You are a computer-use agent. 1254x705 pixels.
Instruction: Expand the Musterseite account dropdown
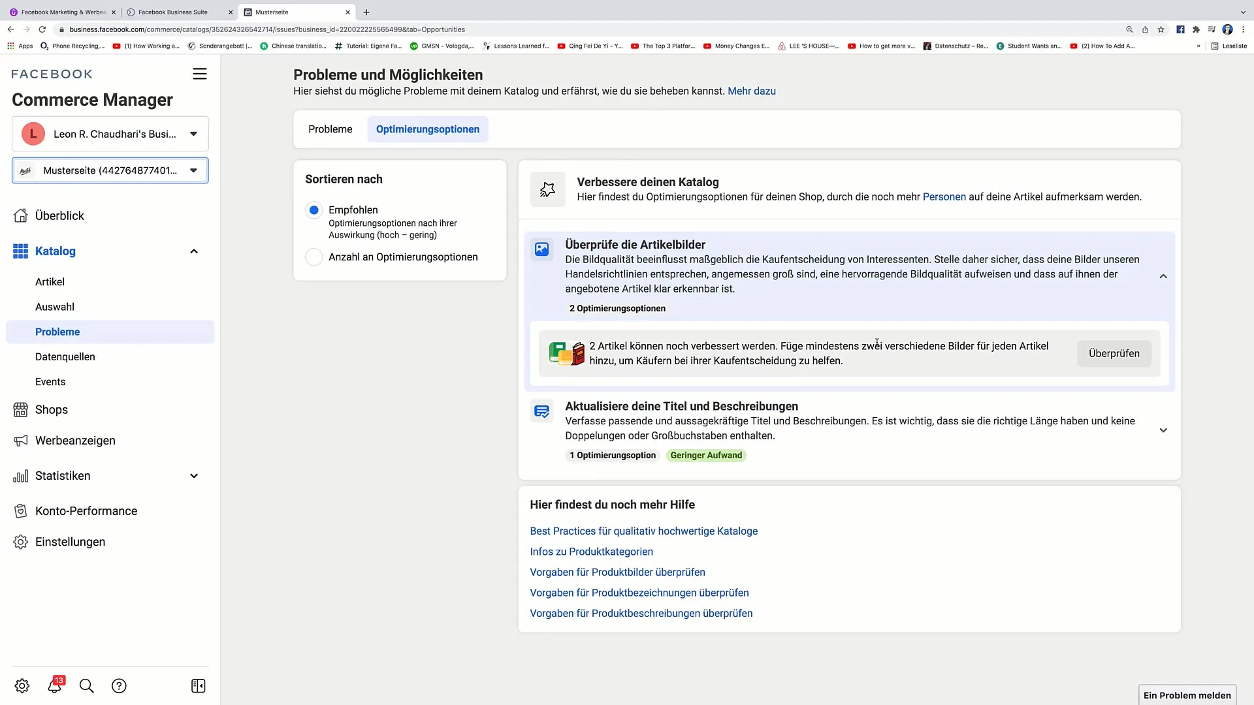194,170
